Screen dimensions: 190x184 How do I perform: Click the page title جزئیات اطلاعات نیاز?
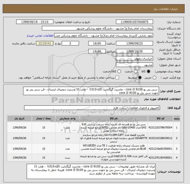coord(166,9)
